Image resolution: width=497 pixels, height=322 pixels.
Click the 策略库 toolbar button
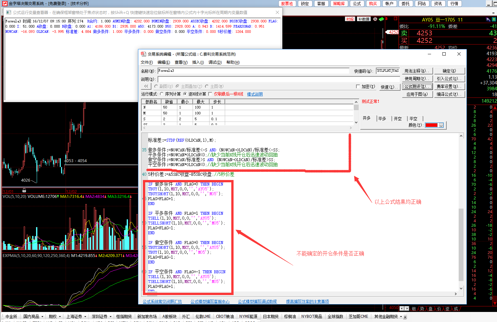coord(339,4)
